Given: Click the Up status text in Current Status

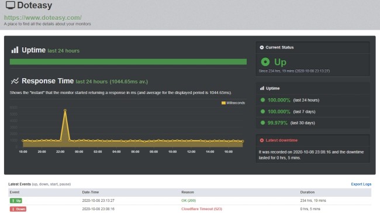Looking at the screenshot, I should [280, 62].
